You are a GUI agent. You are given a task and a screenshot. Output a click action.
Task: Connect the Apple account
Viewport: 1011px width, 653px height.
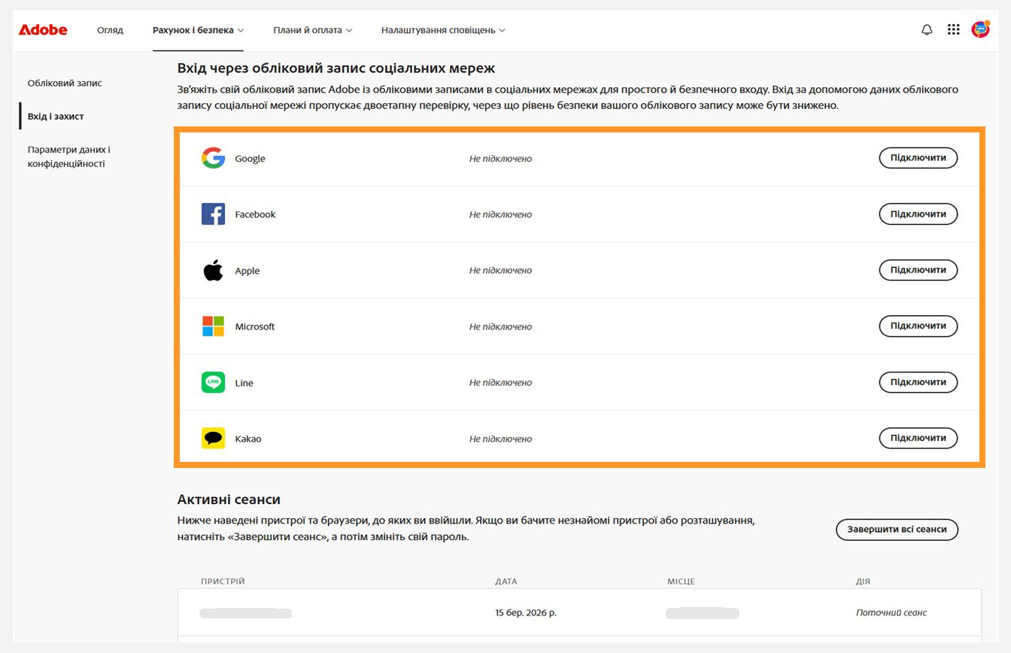(x=918, y=270)
